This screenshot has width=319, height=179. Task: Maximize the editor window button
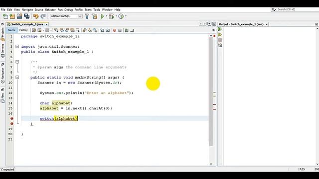click(214, 24)
